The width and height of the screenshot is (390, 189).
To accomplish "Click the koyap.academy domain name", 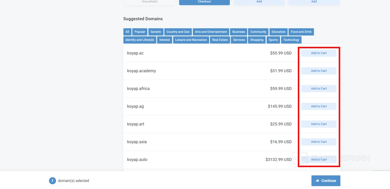I will [141, 71].
